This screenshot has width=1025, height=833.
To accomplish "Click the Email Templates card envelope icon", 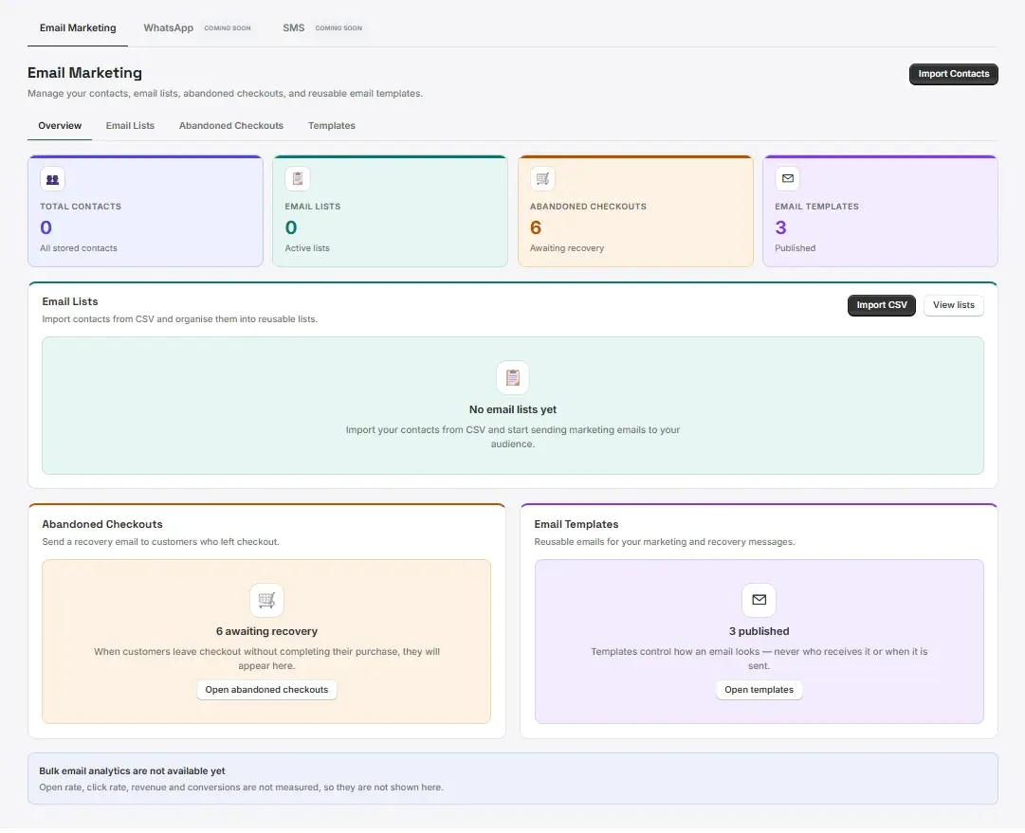I will point(788,179).
